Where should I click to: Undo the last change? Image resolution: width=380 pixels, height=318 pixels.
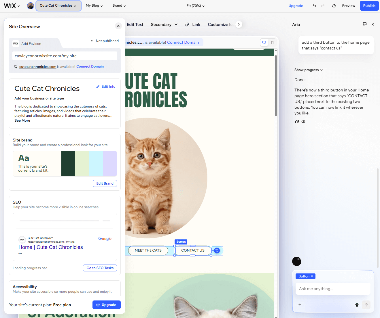click(x=314, y=5)
